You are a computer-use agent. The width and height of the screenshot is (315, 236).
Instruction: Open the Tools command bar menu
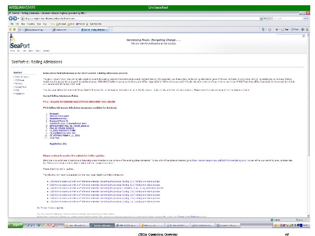[x=295, y=30]
